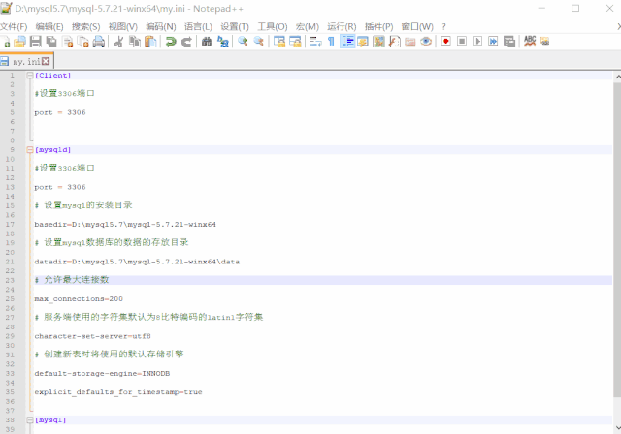Click the Play macro icon
This screenshot has width=621, height=434.
[477, 42]
